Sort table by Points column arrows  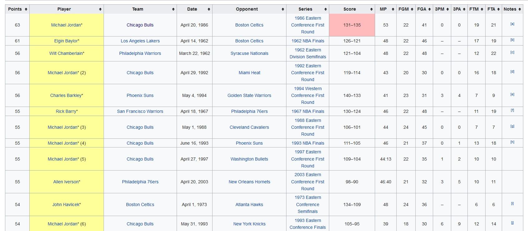(x=26, y=9)
